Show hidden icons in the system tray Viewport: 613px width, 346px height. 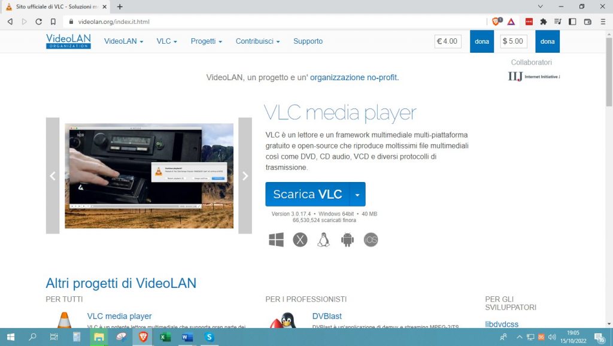(x=520, y=338)
